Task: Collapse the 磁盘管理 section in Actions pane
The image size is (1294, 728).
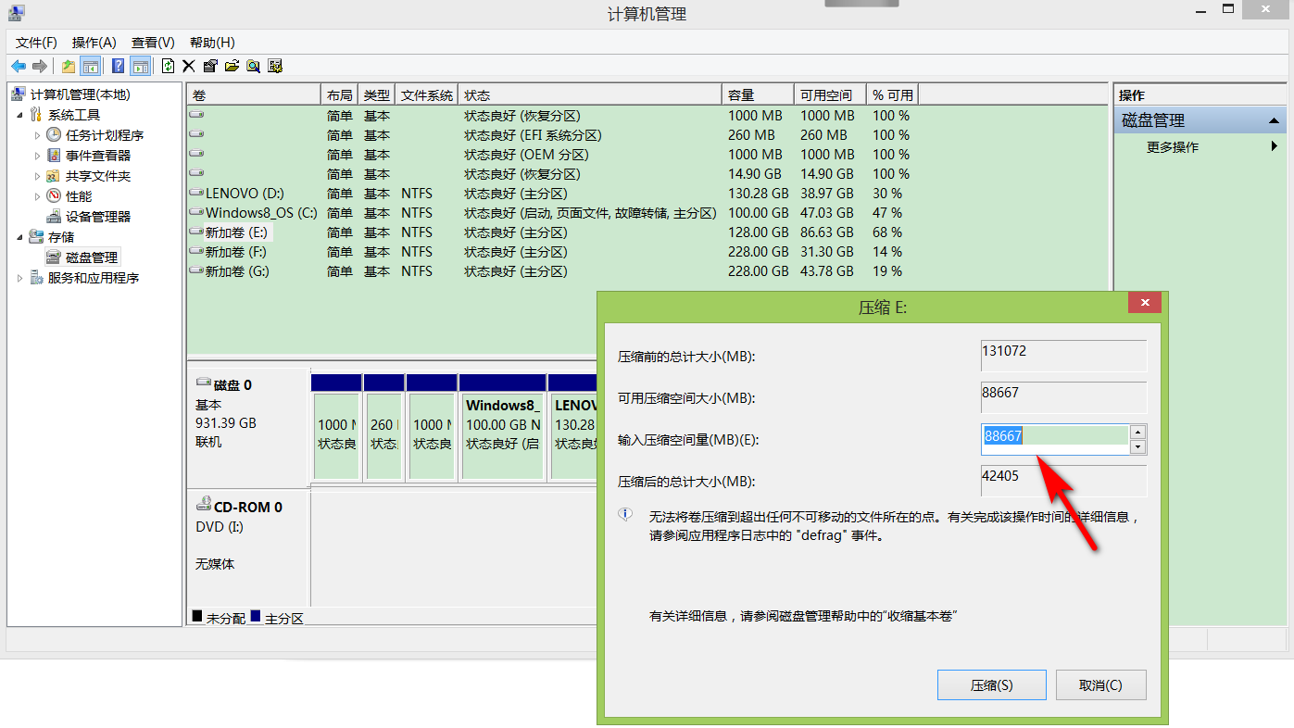Action: coord(1275,120)
